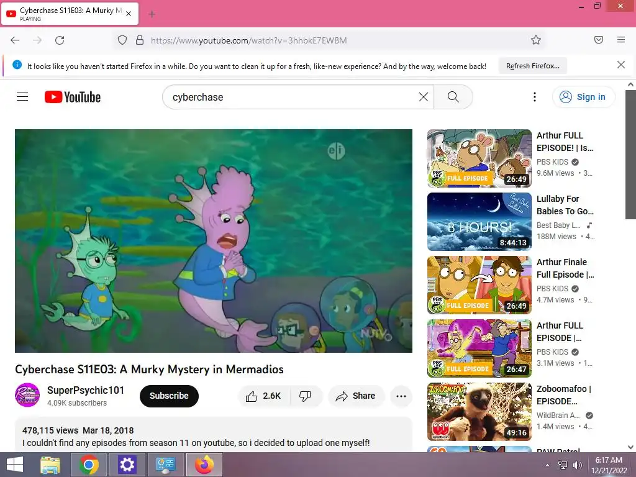Open the YouTube guide hamburger menu
Screen dimensions: 636x477
(22, 96)
